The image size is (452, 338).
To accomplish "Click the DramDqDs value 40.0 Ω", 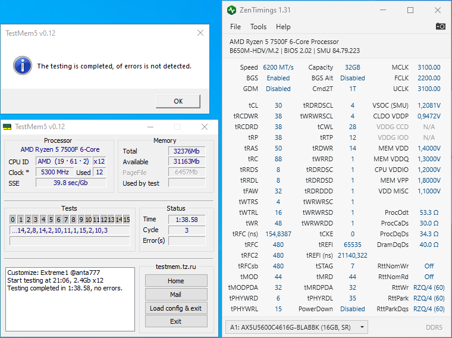I will [x=429, y=245].
